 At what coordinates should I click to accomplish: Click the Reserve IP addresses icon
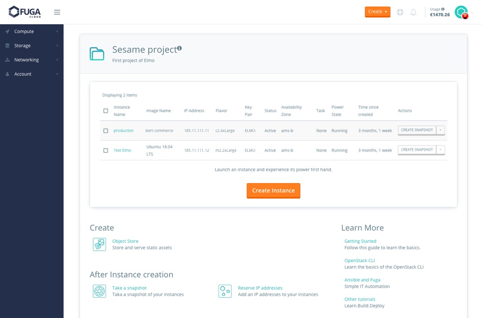pyautogui.click(x=225, y=291)
